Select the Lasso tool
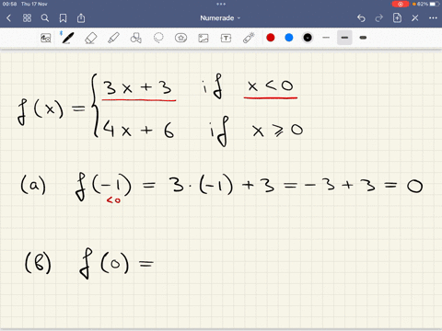The height and width of the screenshot is (331, 442). tap(158, 38)
